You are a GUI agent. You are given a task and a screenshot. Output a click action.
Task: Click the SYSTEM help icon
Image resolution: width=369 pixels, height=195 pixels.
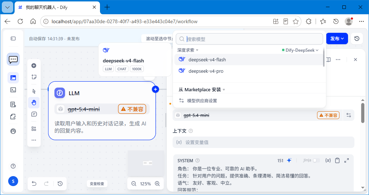tap(197, 160)
